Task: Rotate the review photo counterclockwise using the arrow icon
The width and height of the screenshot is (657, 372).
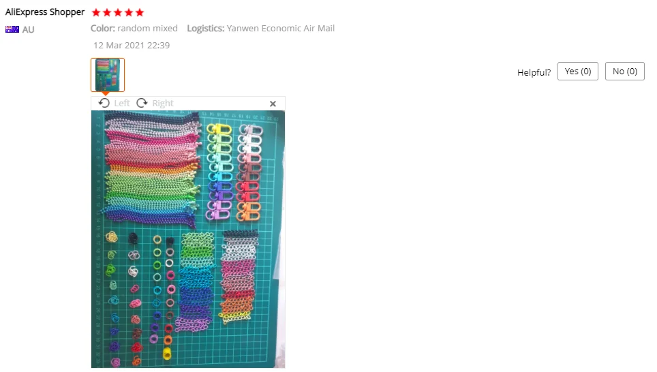Action: tap(104, 103)
